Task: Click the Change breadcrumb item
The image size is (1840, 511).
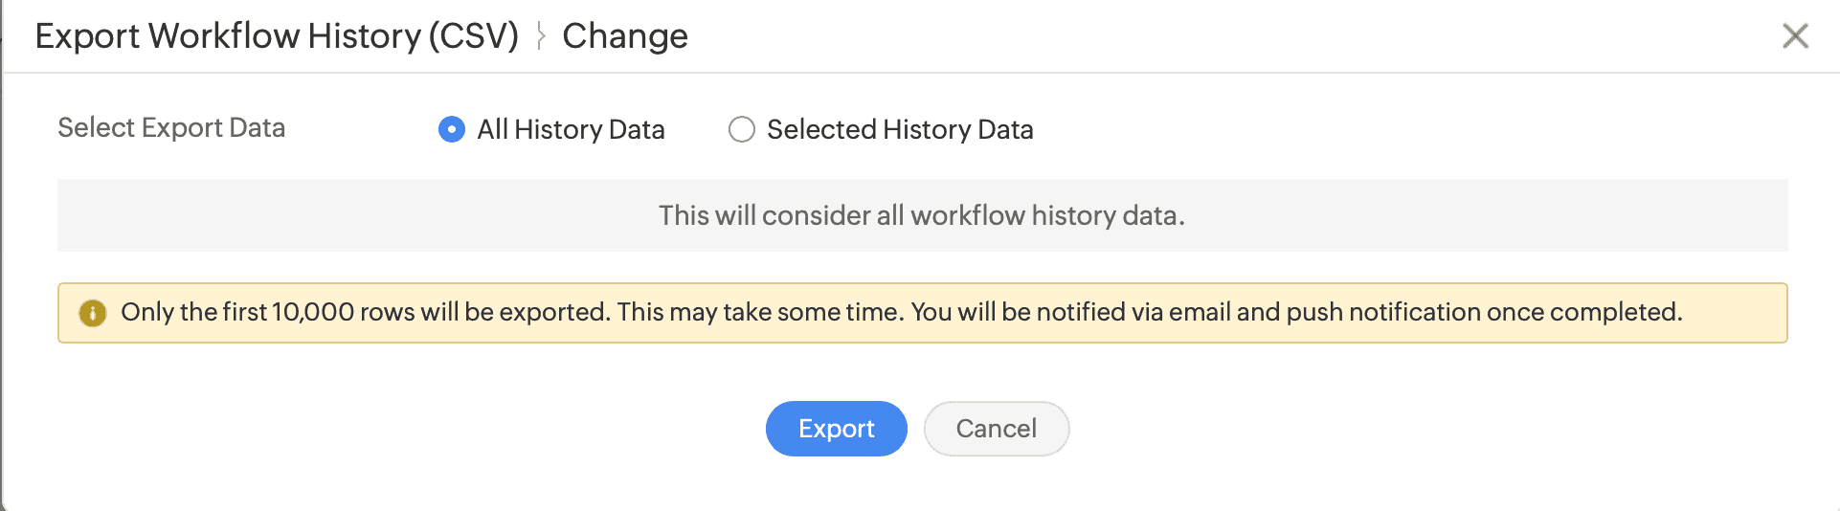Action: click(624, 36)
